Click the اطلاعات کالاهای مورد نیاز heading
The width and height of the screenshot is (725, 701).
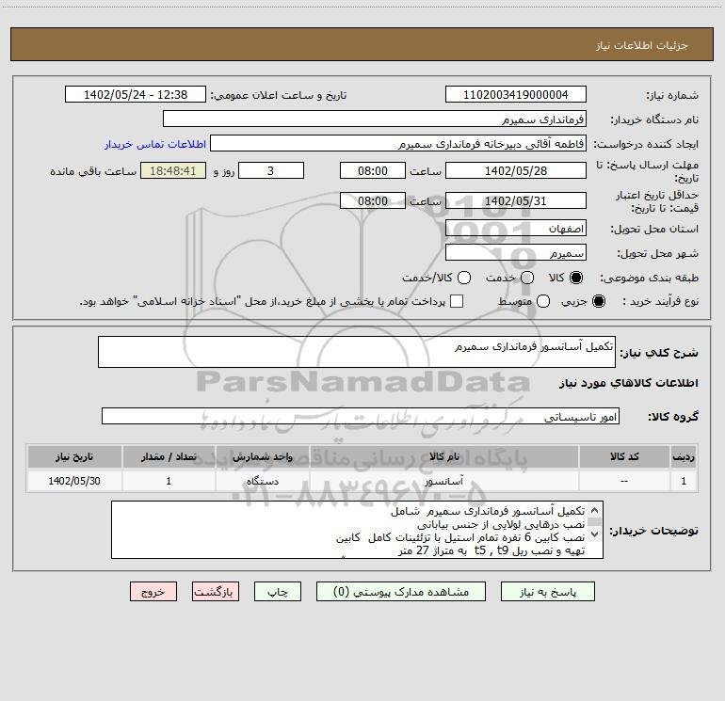click(x=628, y=383)
